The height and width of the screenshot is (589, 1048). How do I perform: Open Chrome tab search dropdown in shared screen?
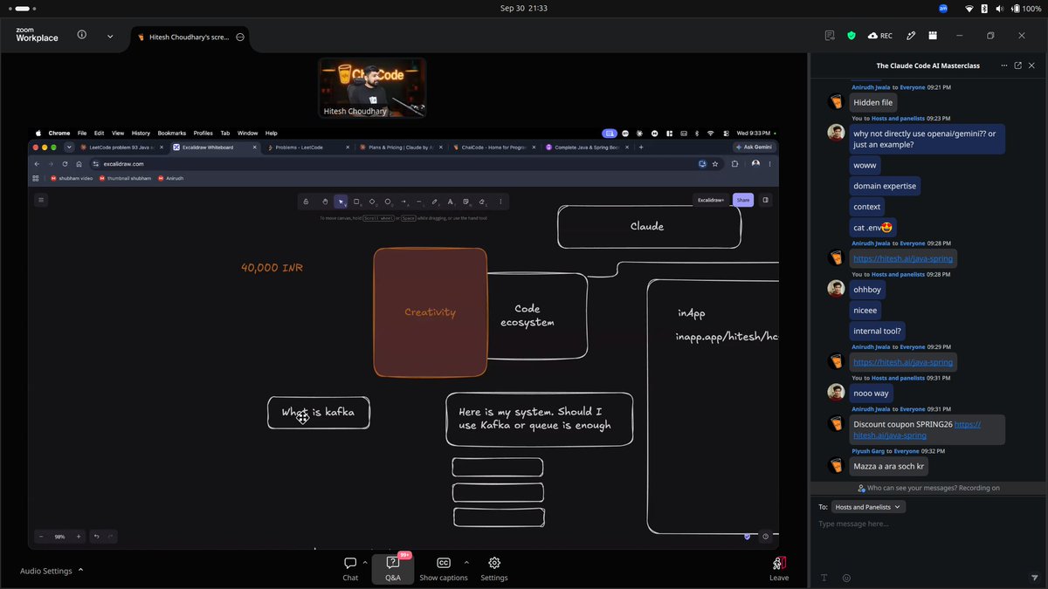point(69,147)
